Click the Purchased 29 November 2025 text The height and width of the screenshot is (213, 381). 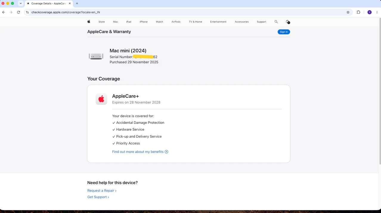(134, 62)
